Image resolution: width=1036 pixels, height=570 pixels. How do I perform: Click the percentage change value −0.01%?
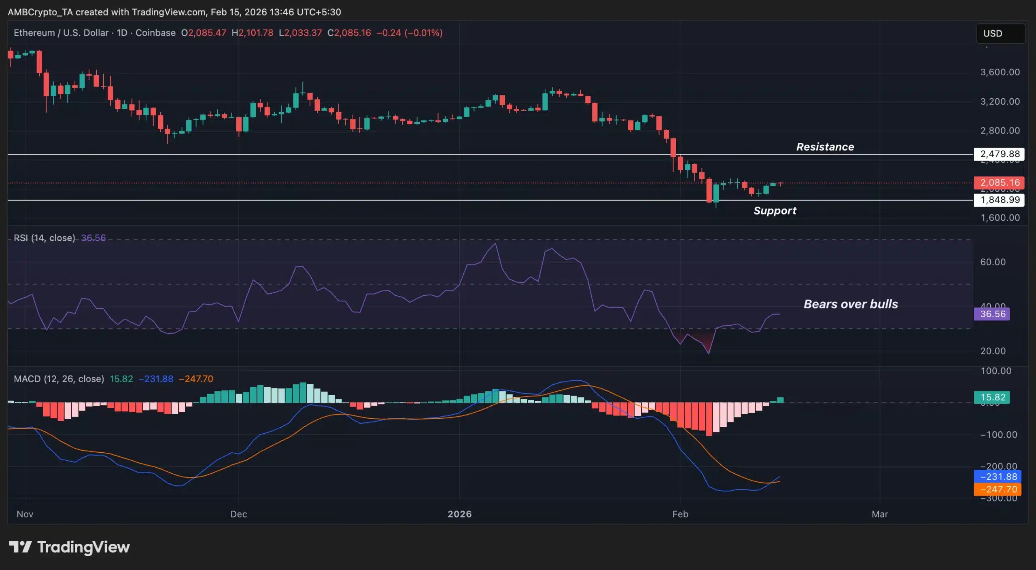coord(424,33)
